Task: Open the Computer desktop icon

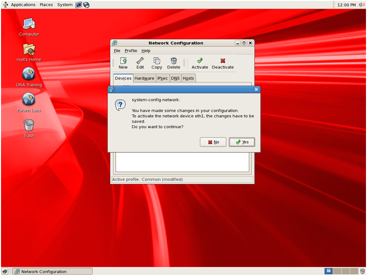Action: pos(29,24)
